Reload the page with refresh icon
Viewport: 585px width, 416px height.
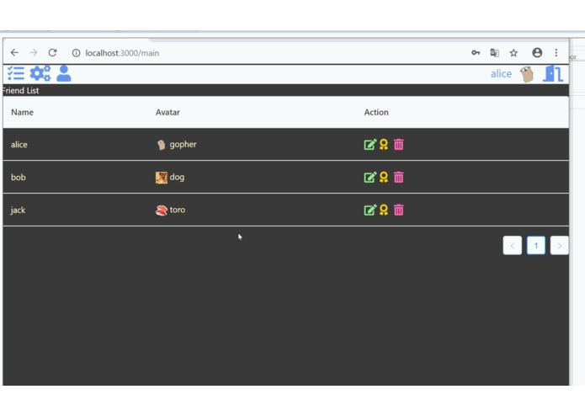tap(52, 52)
